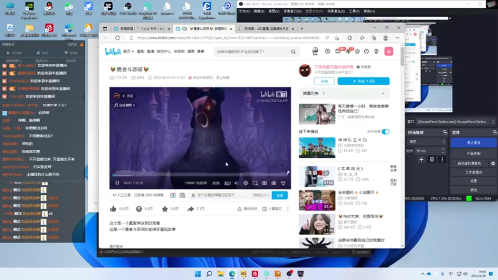Enable picture-in-picture in the video player
Screen dimensions: 498x280
click(x=255, y=183)
